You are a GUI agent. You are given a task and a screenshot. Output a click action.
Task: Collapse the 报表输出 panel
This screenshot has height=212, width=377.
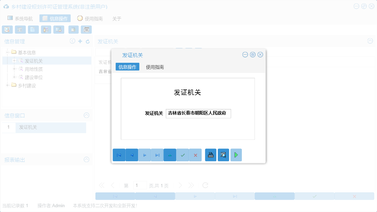pos(87,160)
